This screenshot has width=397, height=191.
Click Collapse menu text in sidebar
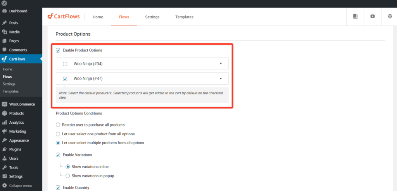coord(21,186)
